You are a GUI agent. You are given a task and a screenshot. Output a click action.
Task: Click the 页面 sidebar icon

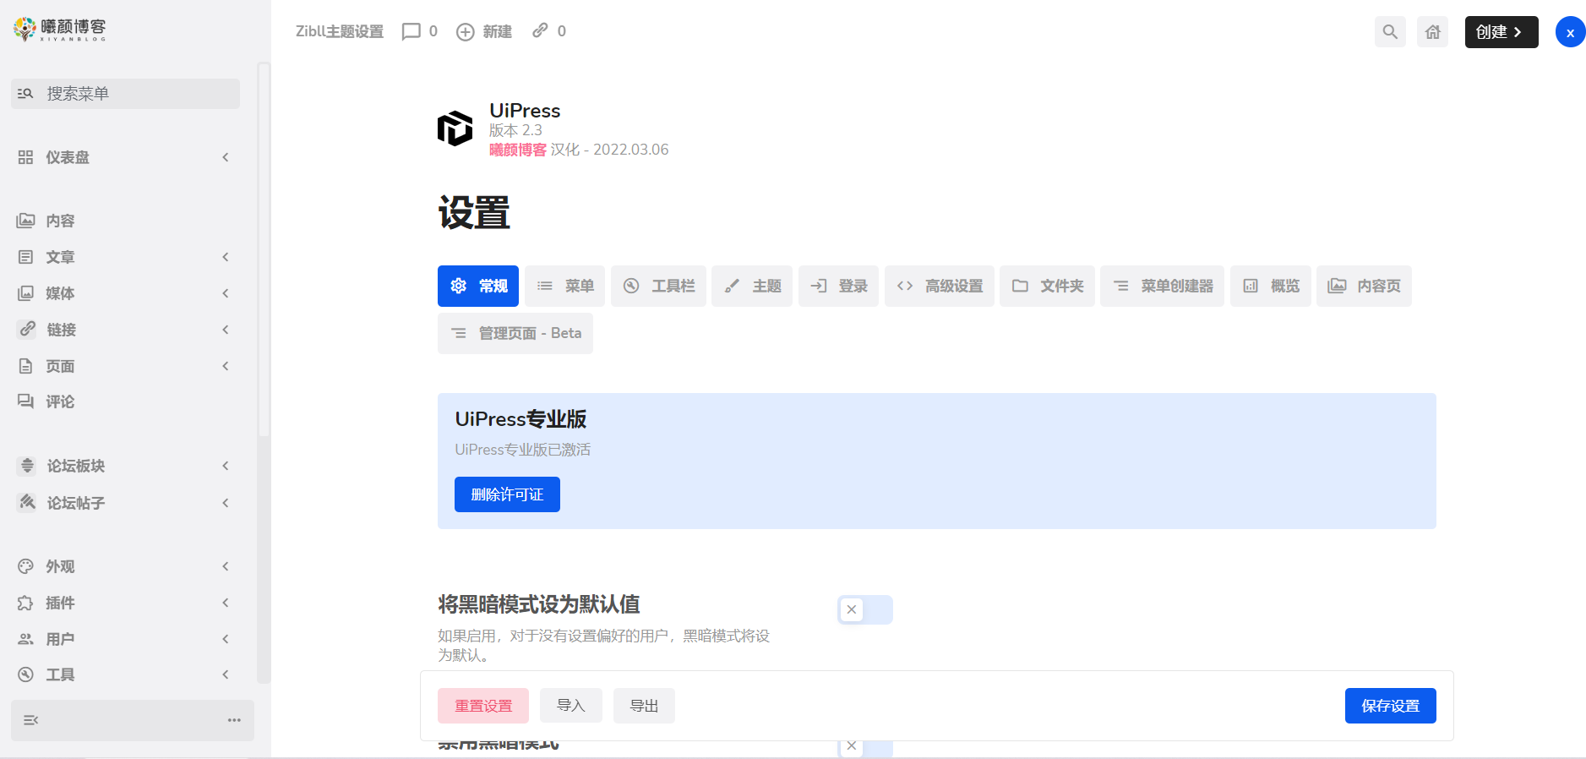coord(26,366)
